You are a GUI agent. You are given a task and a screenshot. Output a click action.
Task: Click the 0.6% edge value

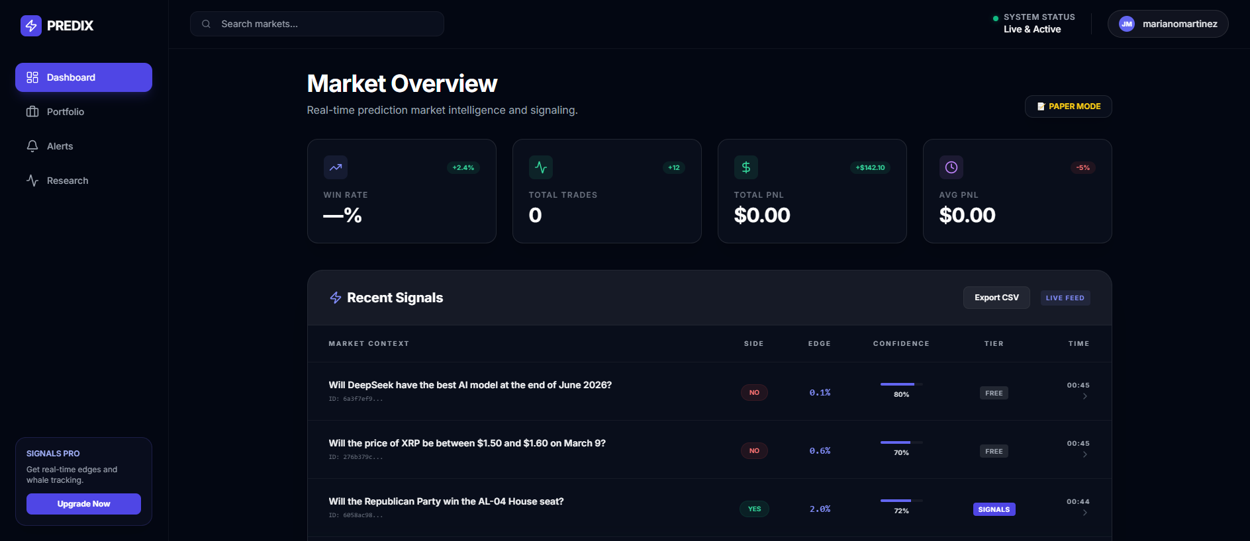click(x=820, y=451)
